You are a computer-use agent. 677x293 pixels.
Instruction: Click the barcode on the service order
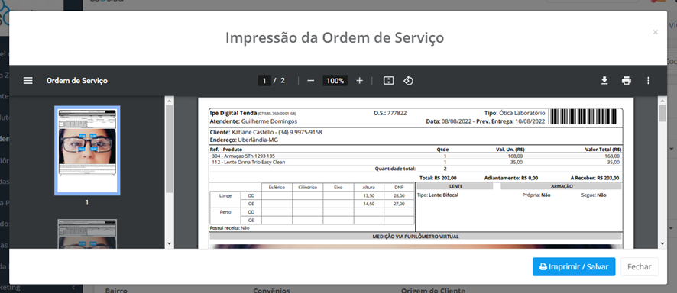(585, 117)
